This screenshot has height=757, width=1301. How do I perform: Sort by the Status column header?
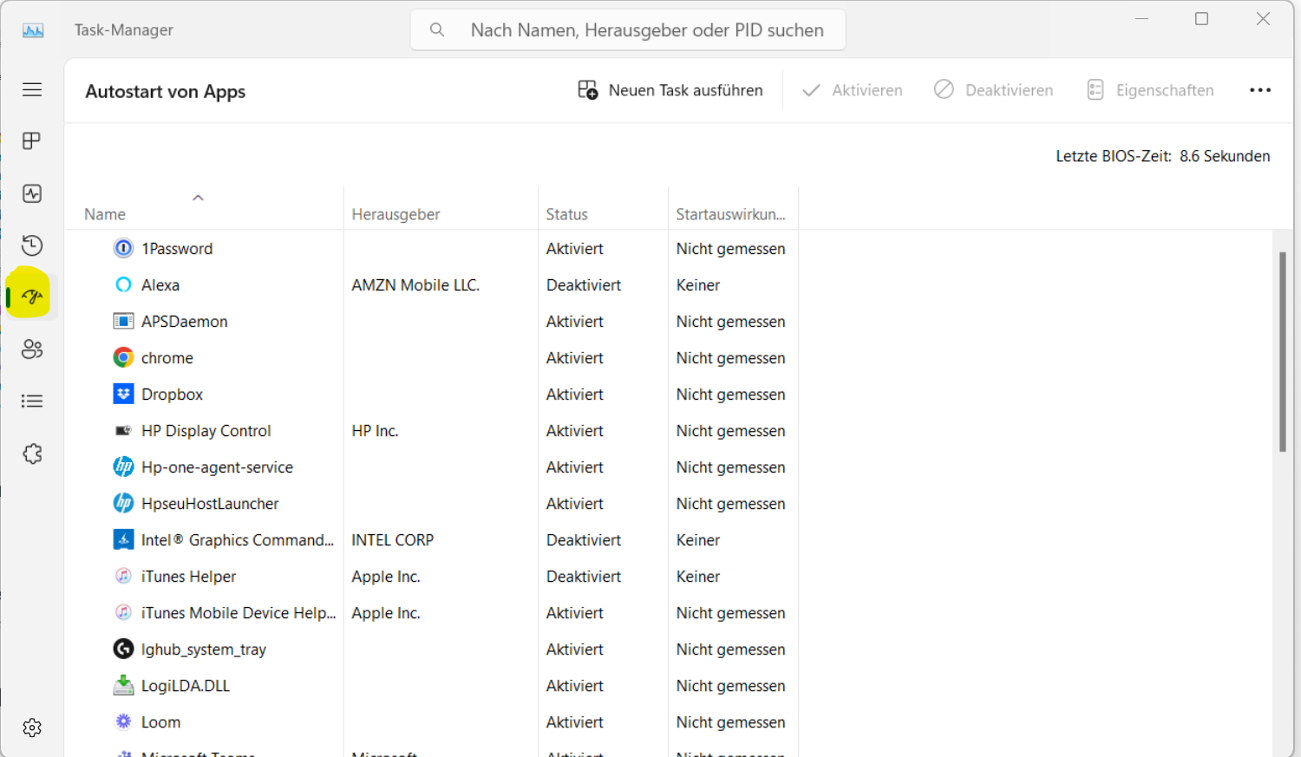click(567, 214)
